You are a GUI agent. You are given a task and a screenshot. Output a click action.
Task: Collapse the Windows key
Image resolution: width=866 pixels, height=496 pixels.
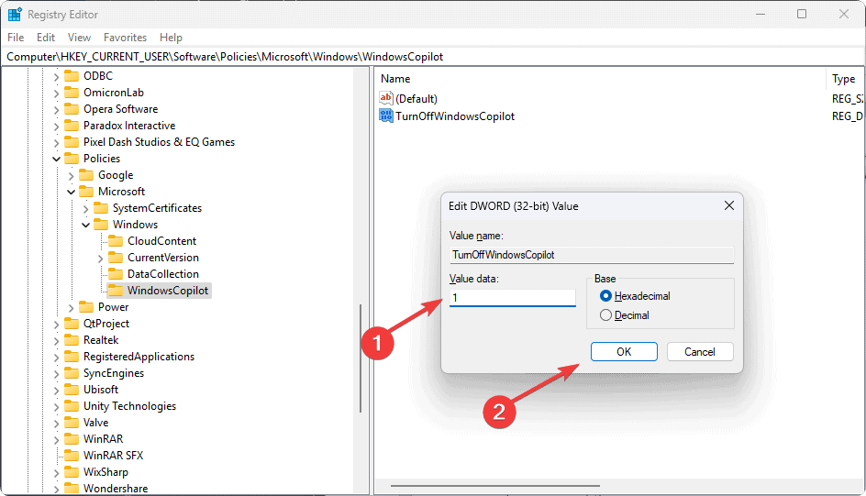(85, 226)
